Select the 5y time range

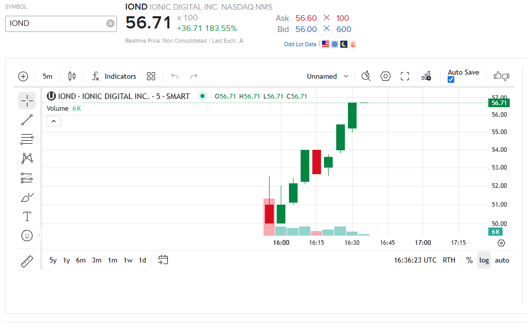53,261
